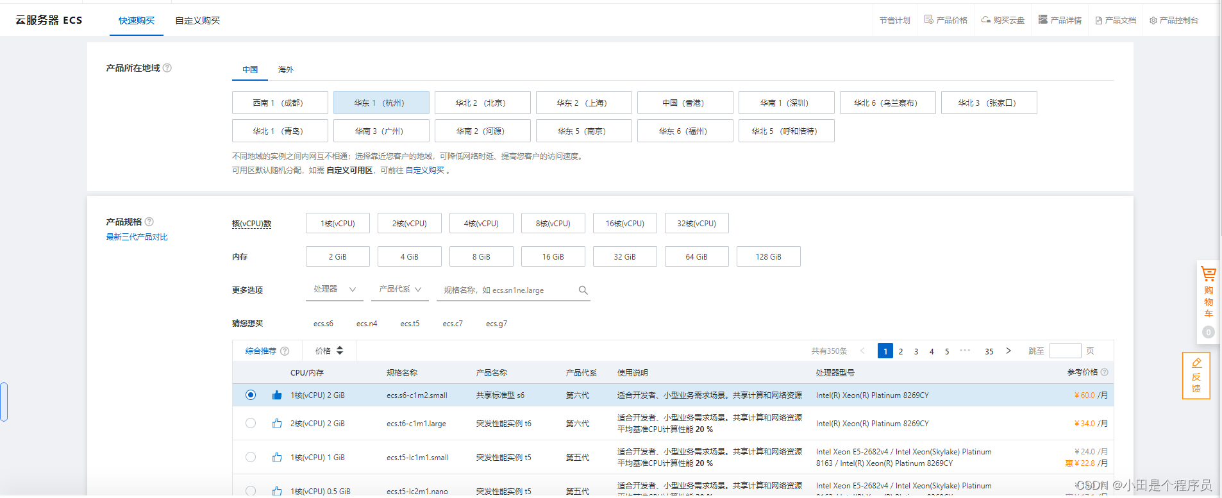Open the 产品代系 dropdown
This screenshot has width=1222, height=498.
(x=400, y=290)
